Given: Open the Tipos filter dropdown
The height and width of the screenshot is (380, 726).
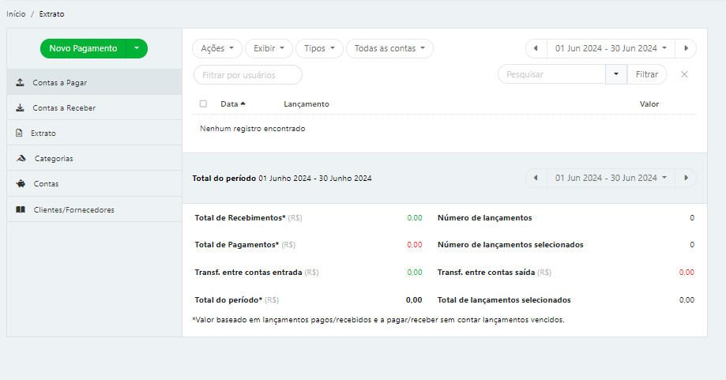Looking at the screenshot, I should point(319,48).
